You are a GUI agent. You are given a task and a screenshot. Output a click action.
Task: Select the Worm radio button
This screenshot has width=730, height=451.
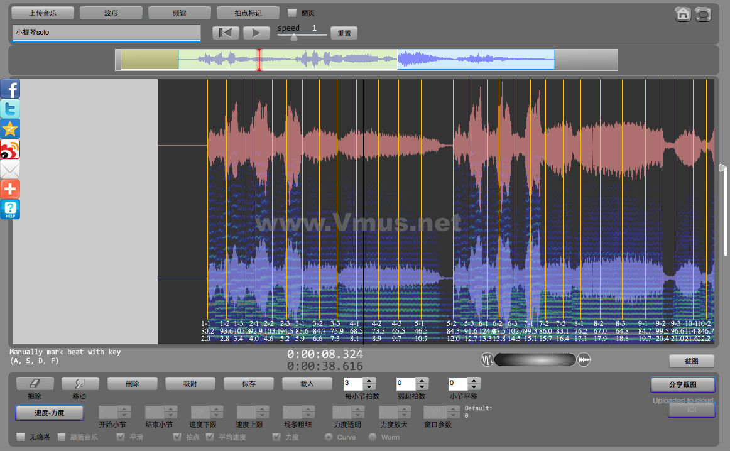[x=373, y=437]
